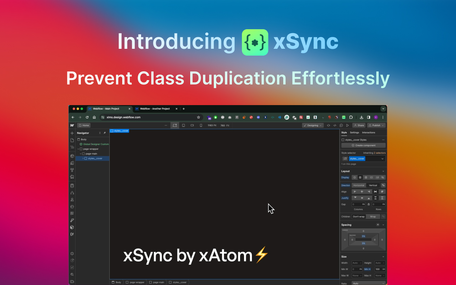Open the Webflow logo menu

[x=72, y=125]
